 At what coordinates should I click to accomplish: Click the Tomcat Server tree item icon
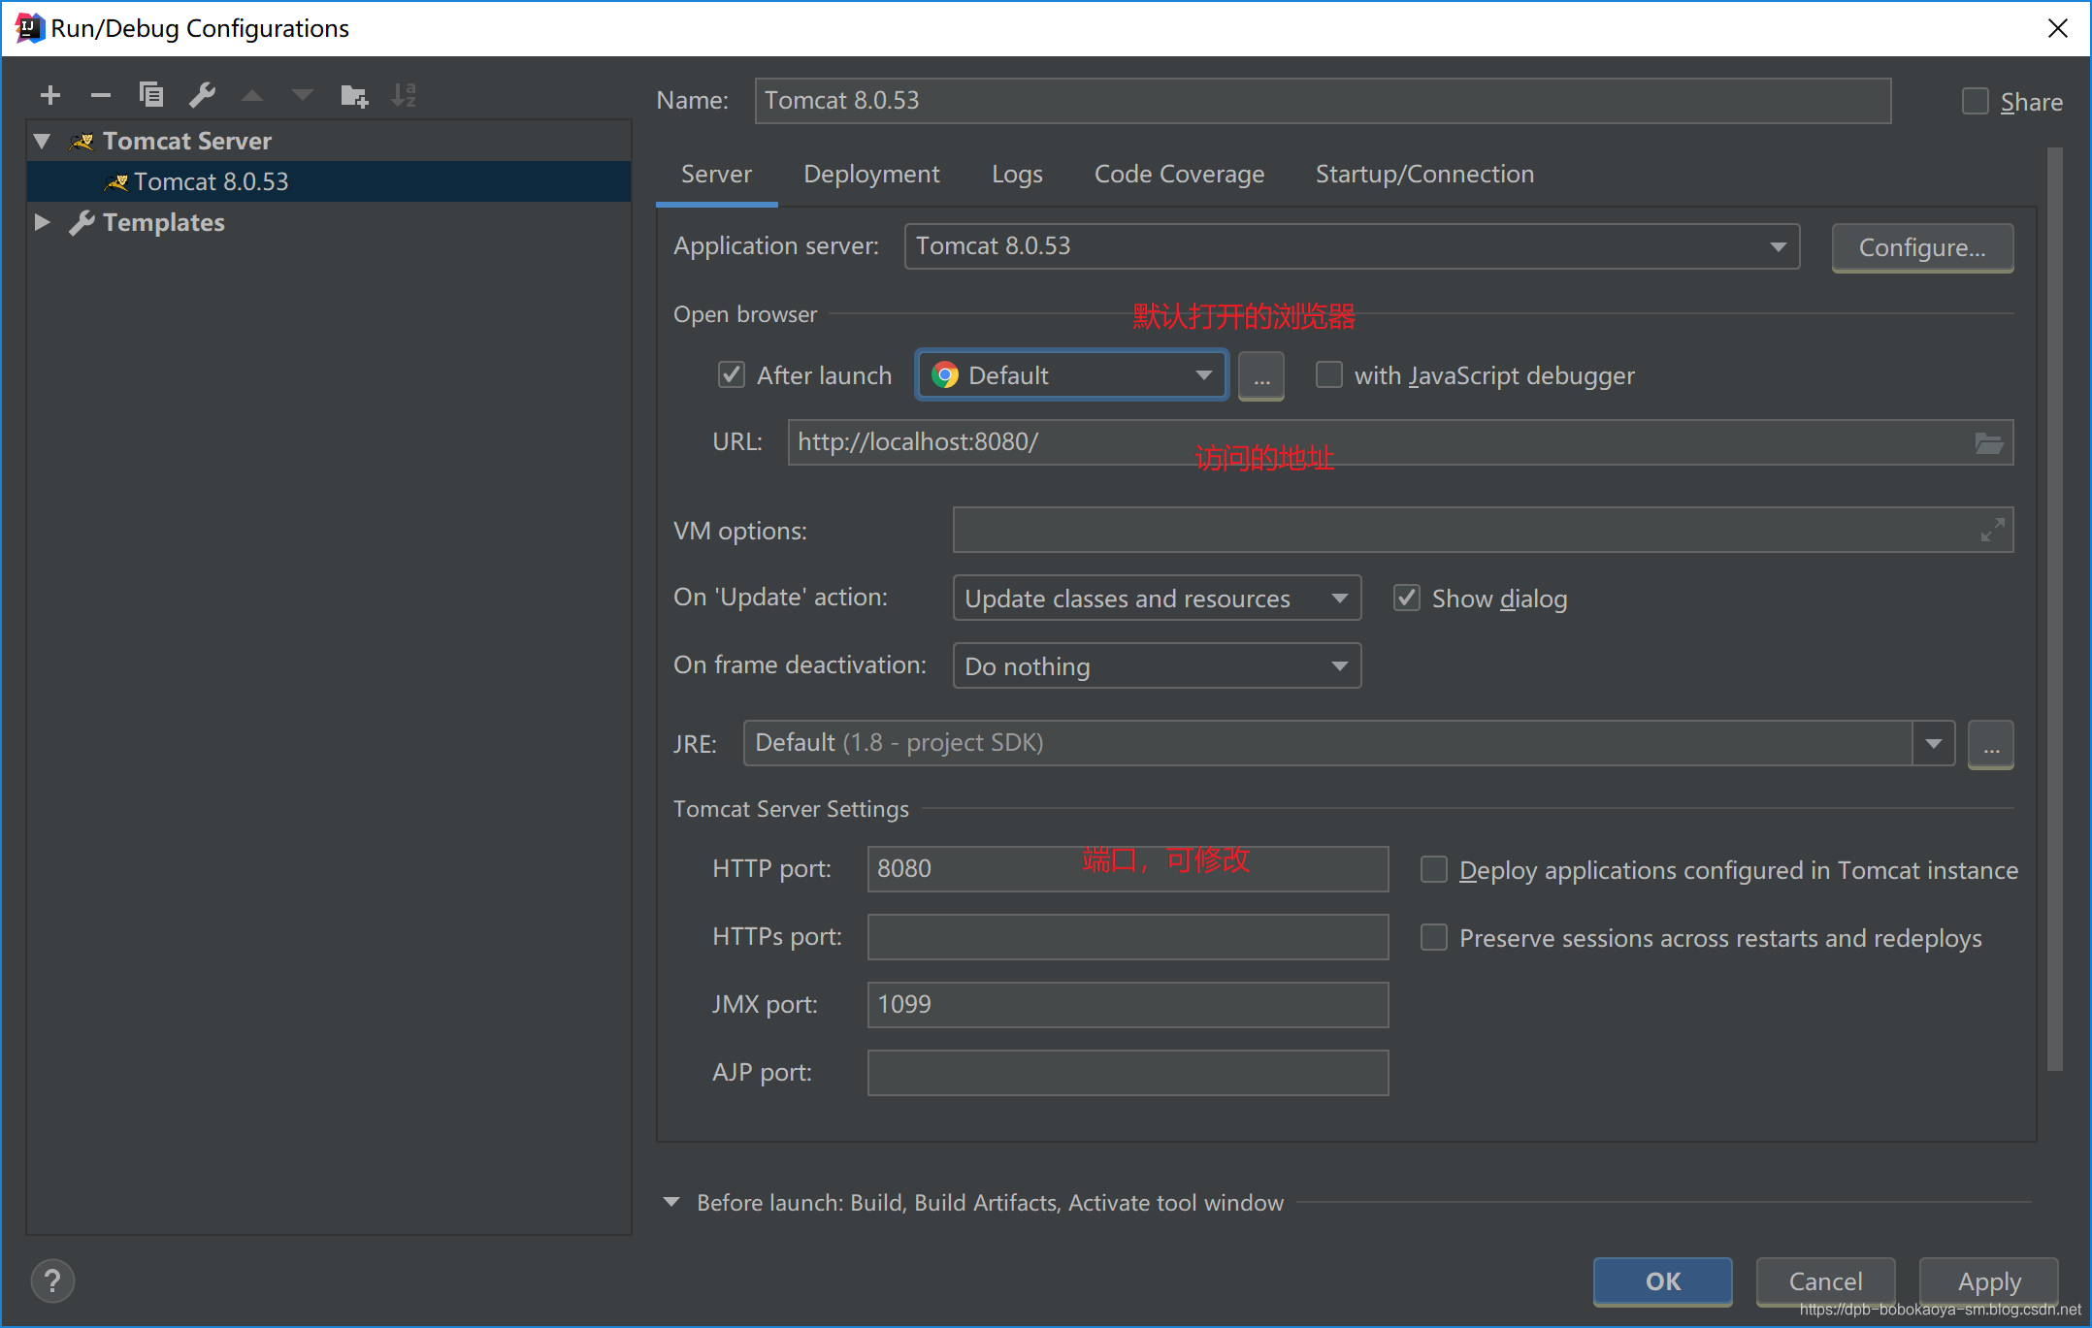pos(83,139)
